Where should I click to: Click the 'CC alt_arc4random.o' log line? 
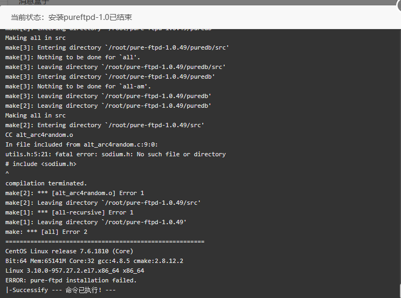click(x=39, y=135)
